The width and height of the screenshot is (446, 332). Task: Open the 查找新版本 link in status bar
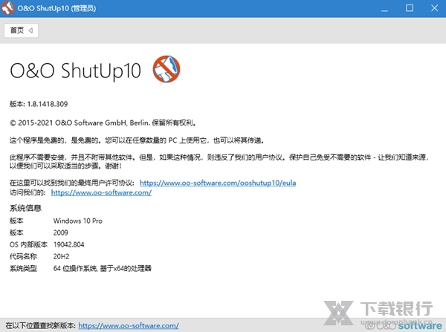[129, 325]
